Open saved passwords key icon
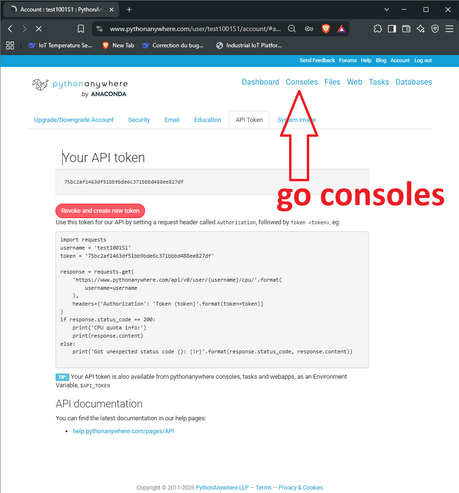459x493 pixels. click(309, 29)
